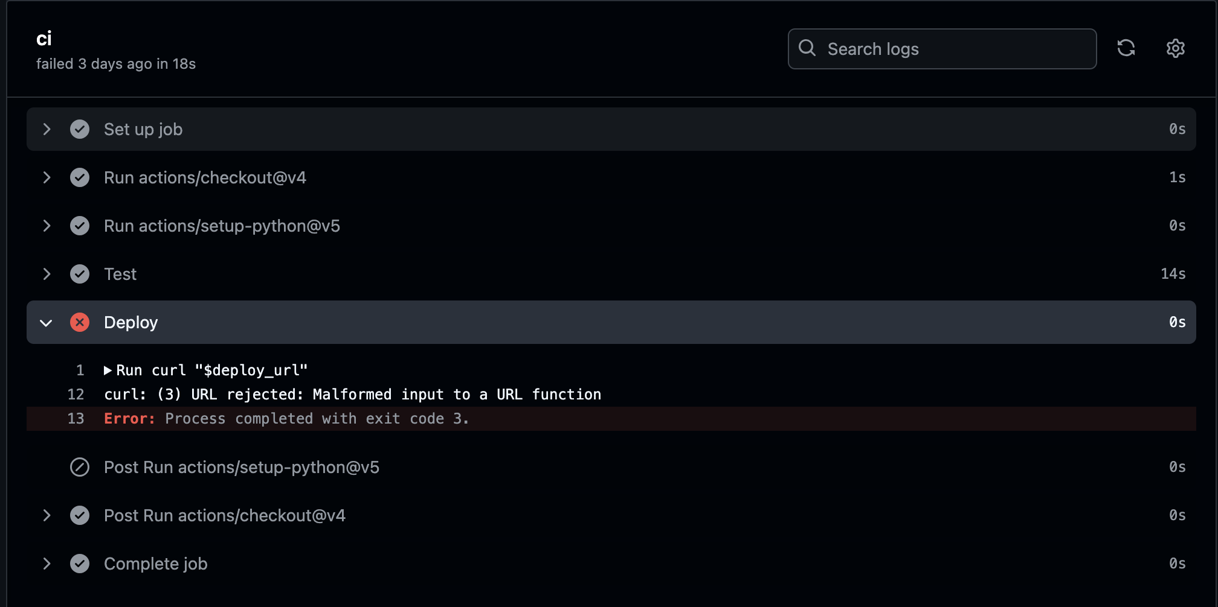Focus the Search logs input field
The image size is (1218, 607).
[x=942, y=49]
